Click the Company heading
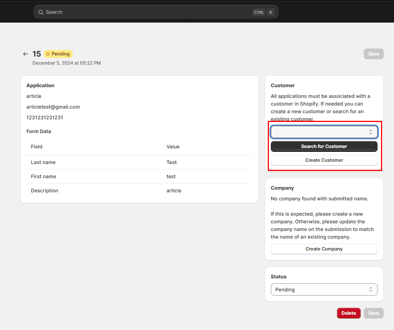 [x=282, y=188]
